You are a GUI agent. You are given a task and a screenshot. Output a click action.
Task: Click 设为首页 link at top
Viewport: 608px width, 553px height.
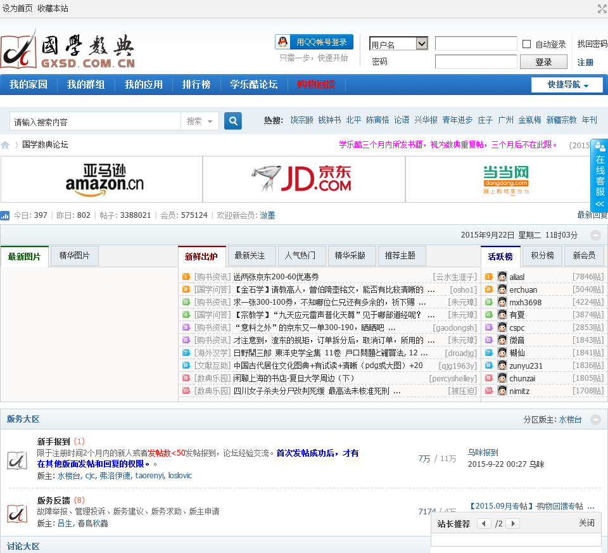click(x=18, y=8)
